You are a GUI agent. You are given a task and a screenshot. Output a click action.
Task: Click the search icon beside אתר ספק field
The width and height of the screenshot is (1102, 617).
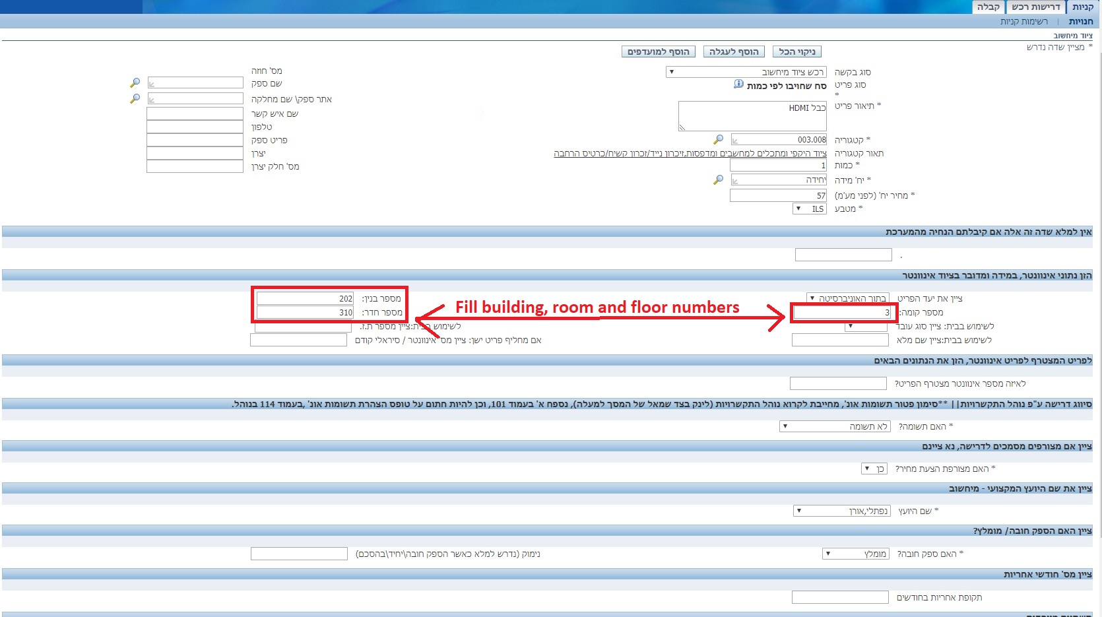pos(135,98)
